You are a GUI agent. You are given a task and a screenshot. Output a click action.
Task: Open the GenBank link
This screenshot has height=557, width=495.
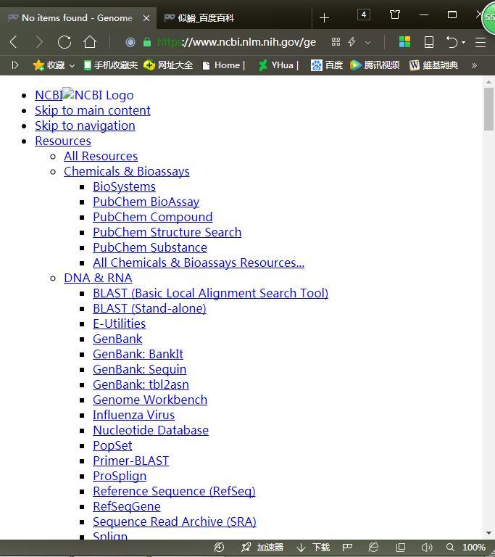coord(117,339)
